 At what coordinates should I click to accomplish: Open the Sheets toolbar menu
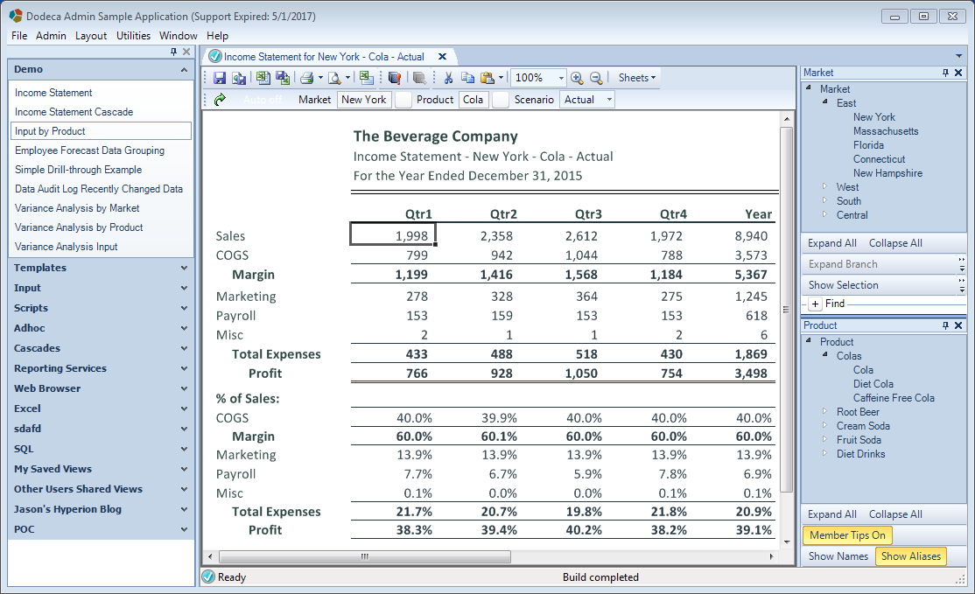637,78
